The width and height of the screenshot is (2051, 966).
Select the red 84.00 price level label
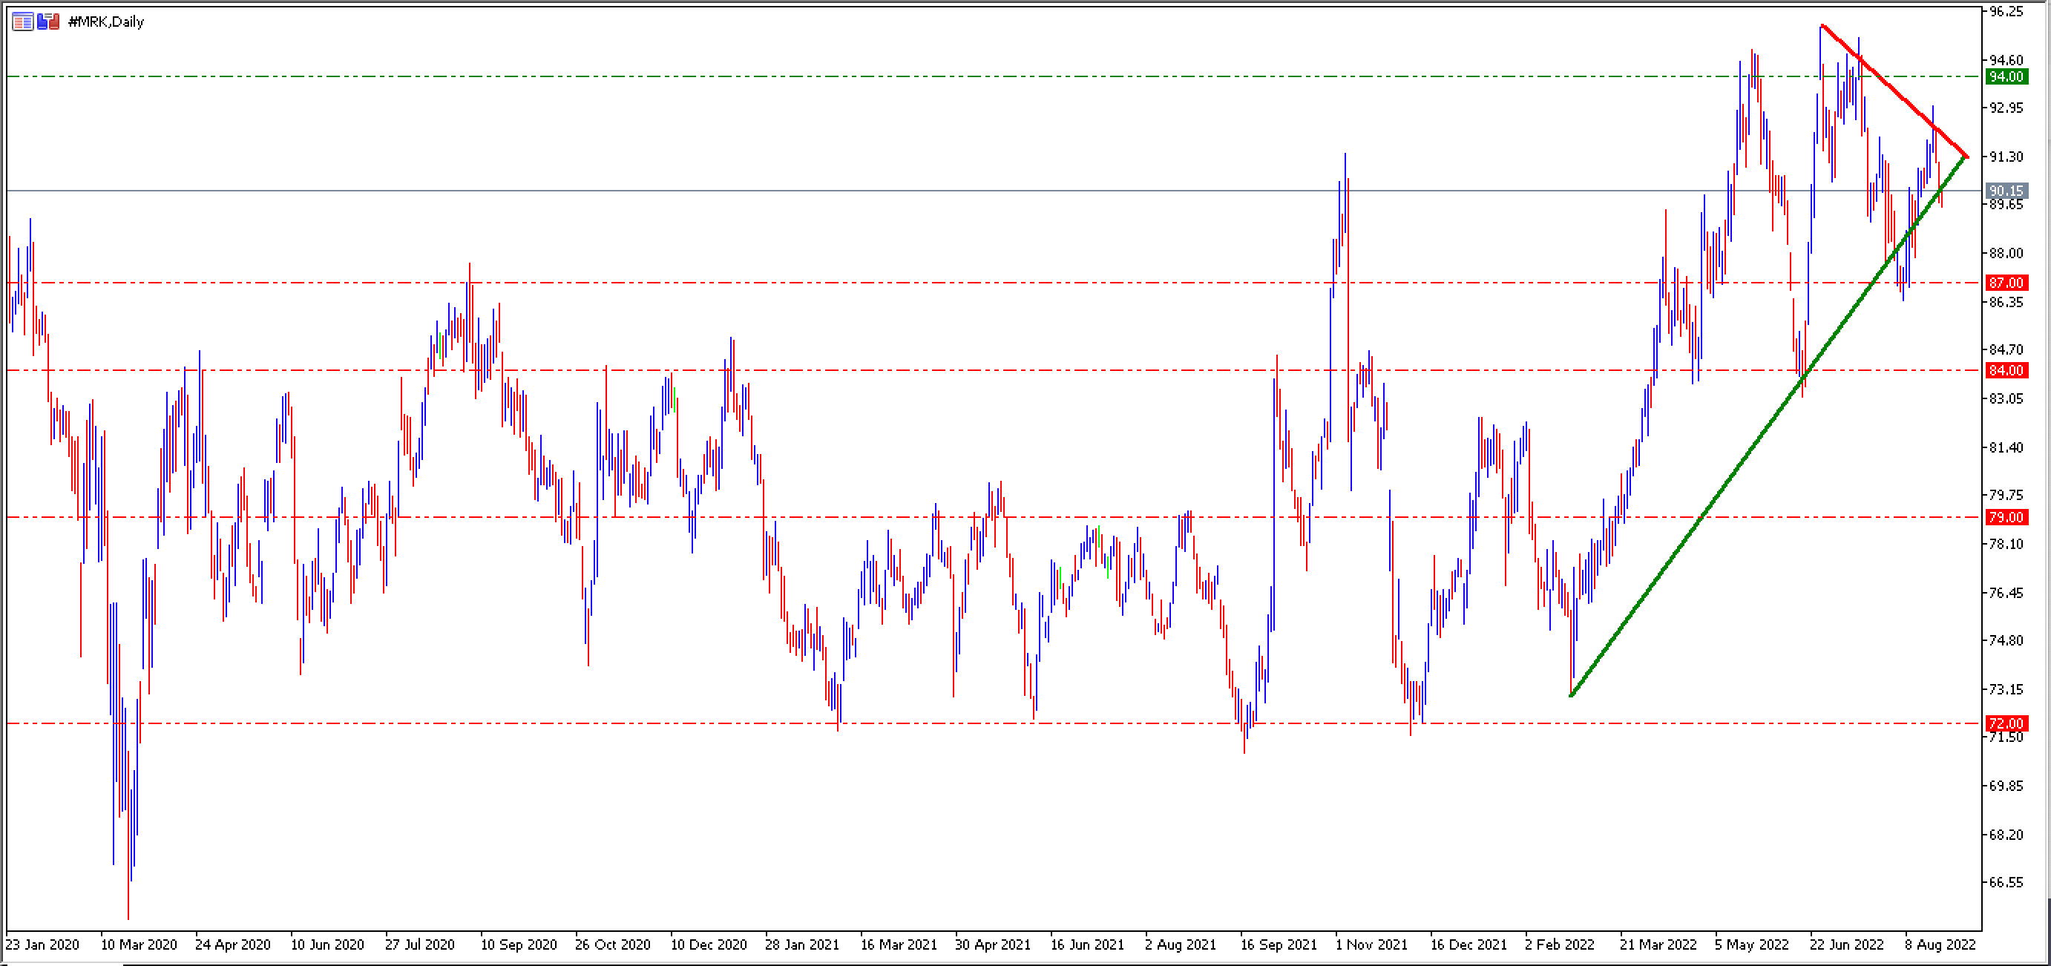pyautogui.click(x=2006, y=370)
